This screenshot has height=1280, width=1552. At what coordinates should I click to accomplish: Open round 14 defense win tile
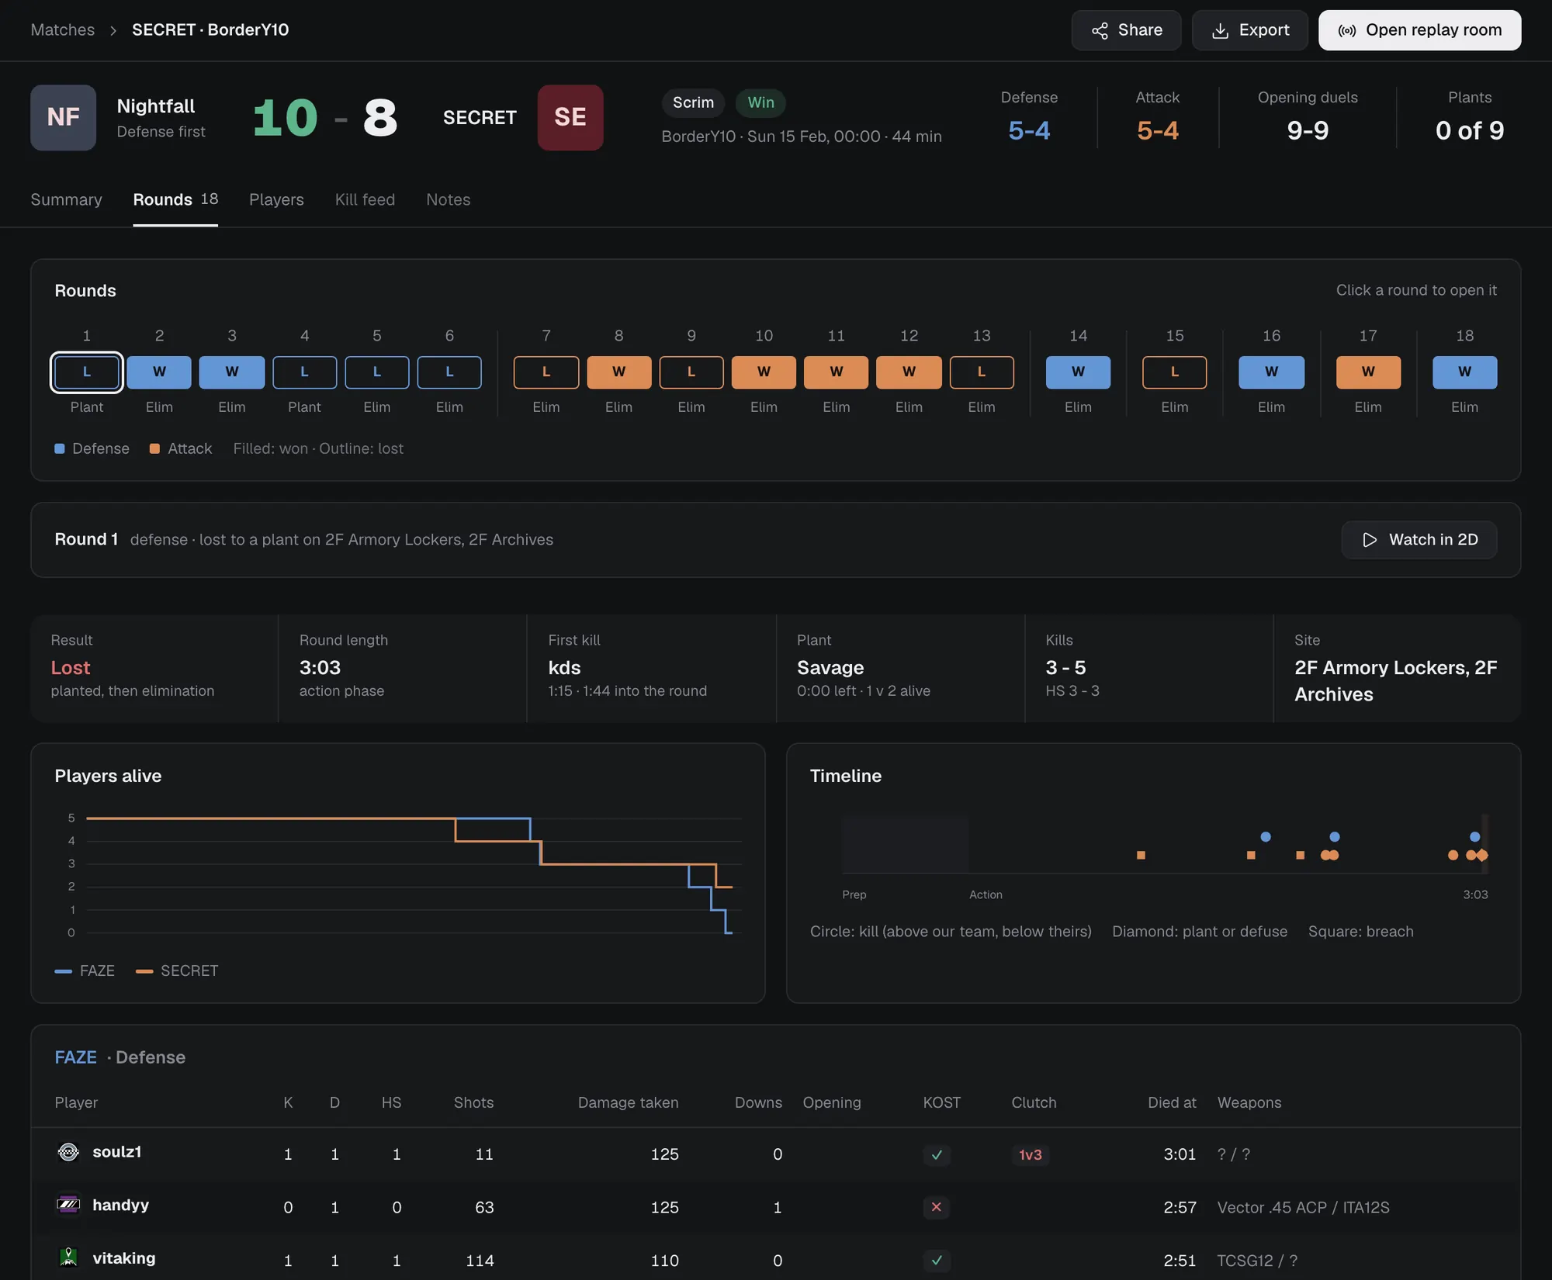point(1078,372)
